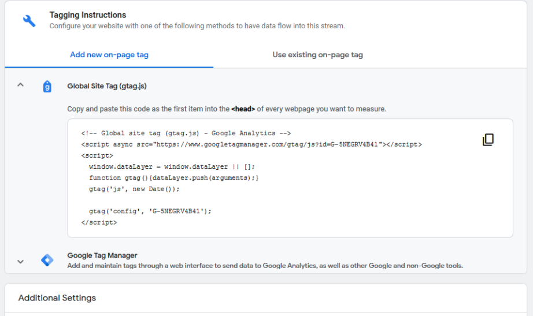Click the googletagmanager.com script src line
The width and height of the screenshot is (533, 316).
(251, 144)
